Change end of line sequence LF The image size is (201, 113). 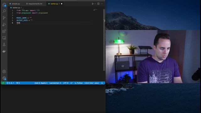(x=71, y=83)
